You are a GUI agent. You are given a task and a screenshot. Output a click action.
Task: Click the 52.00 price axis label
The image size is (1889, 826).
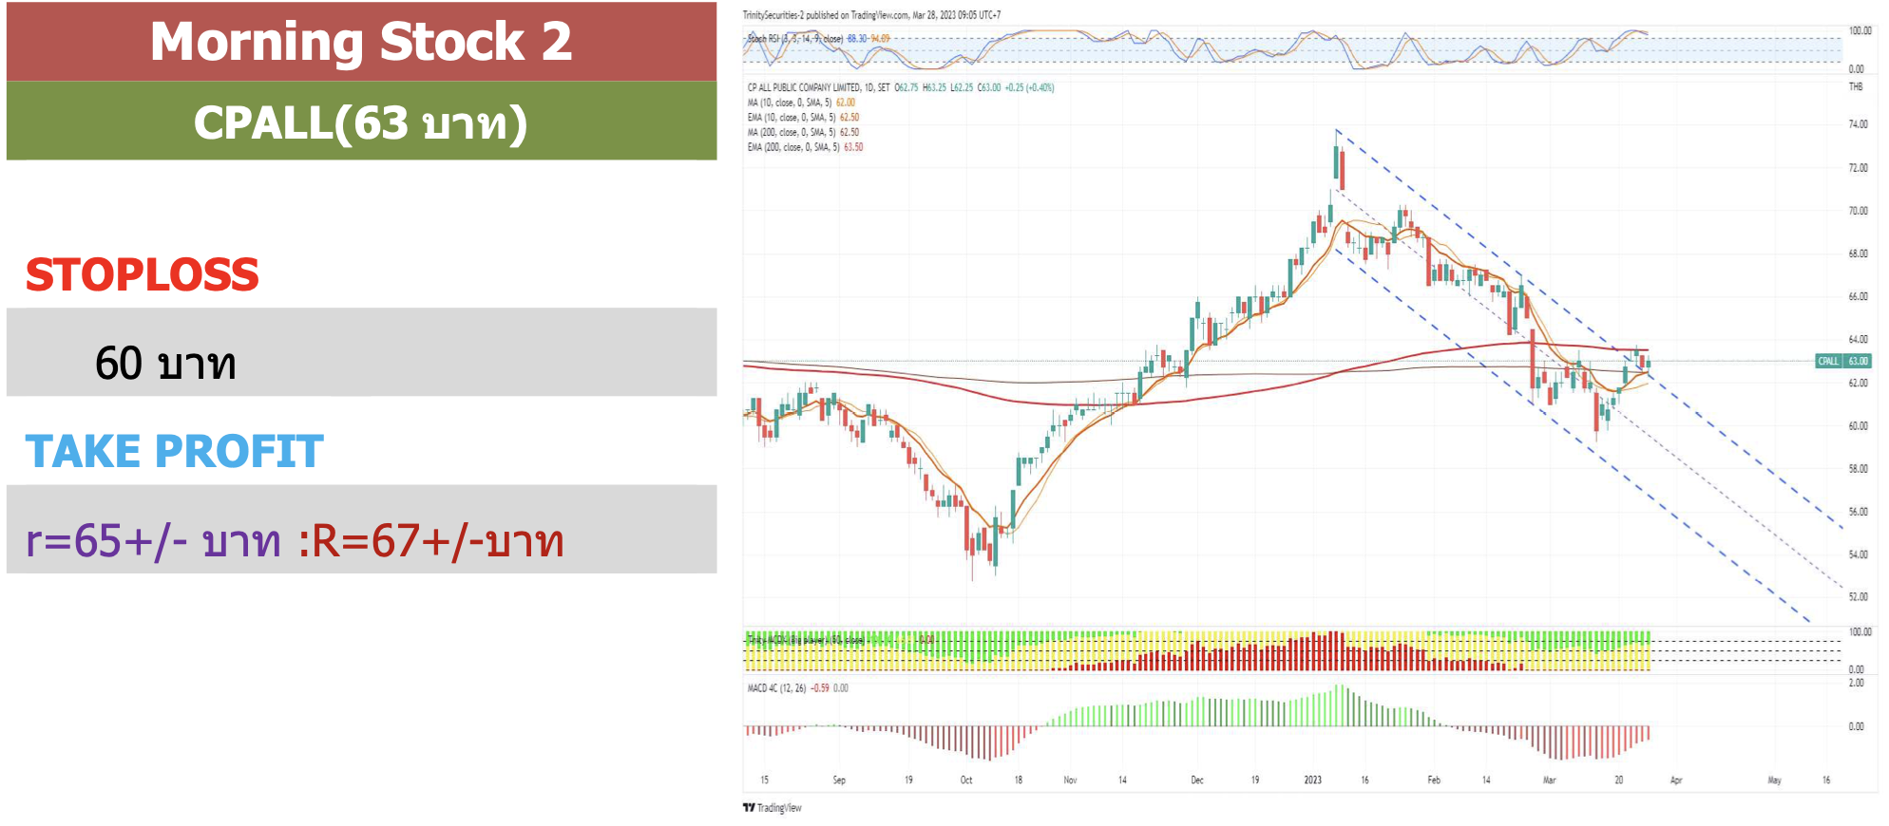(1858, 597)
